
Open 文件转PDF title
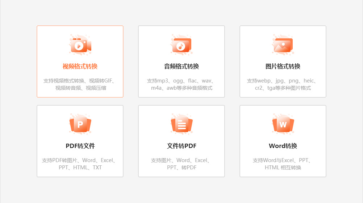[x=181, y=146]
